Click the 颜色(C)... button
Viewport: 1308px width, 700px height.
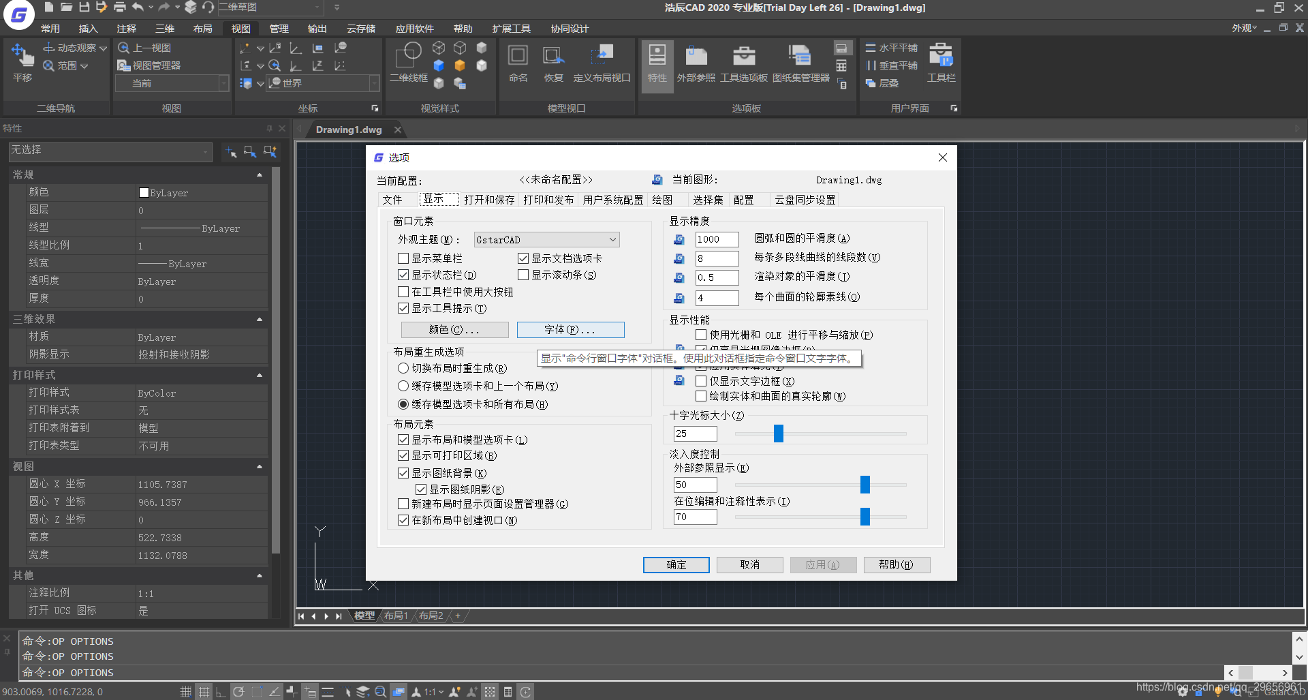click(454, 330)
